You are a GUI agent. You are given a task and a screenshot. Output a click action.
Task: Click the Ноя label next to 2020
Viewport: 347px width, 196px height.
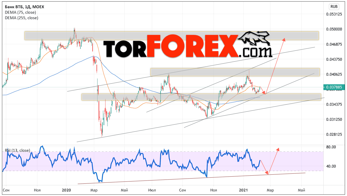click(37, 190)
